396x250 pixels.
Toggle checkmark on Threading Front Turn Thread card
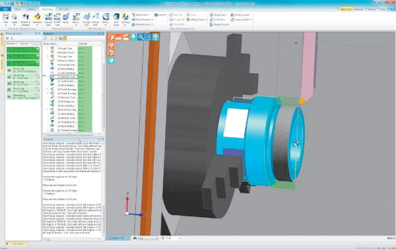[38, 96]
